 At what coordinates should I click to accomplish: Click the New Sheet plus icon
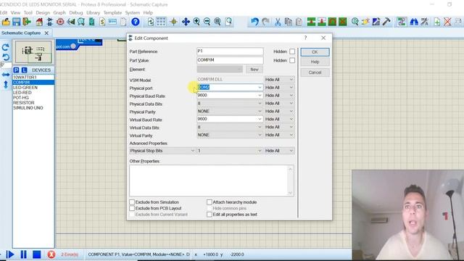pos(437,22)
